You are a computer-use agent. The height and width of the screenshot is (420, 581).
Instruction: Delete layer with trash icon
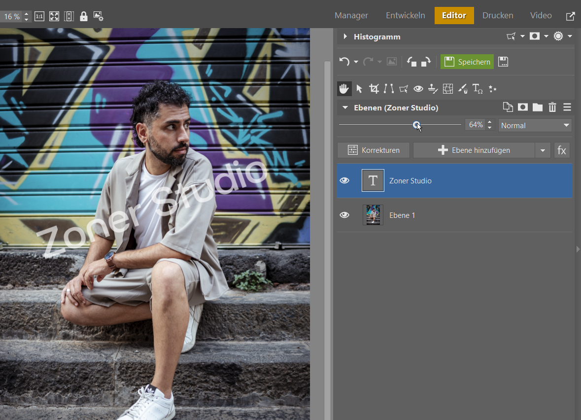click(x=552, y=107)
